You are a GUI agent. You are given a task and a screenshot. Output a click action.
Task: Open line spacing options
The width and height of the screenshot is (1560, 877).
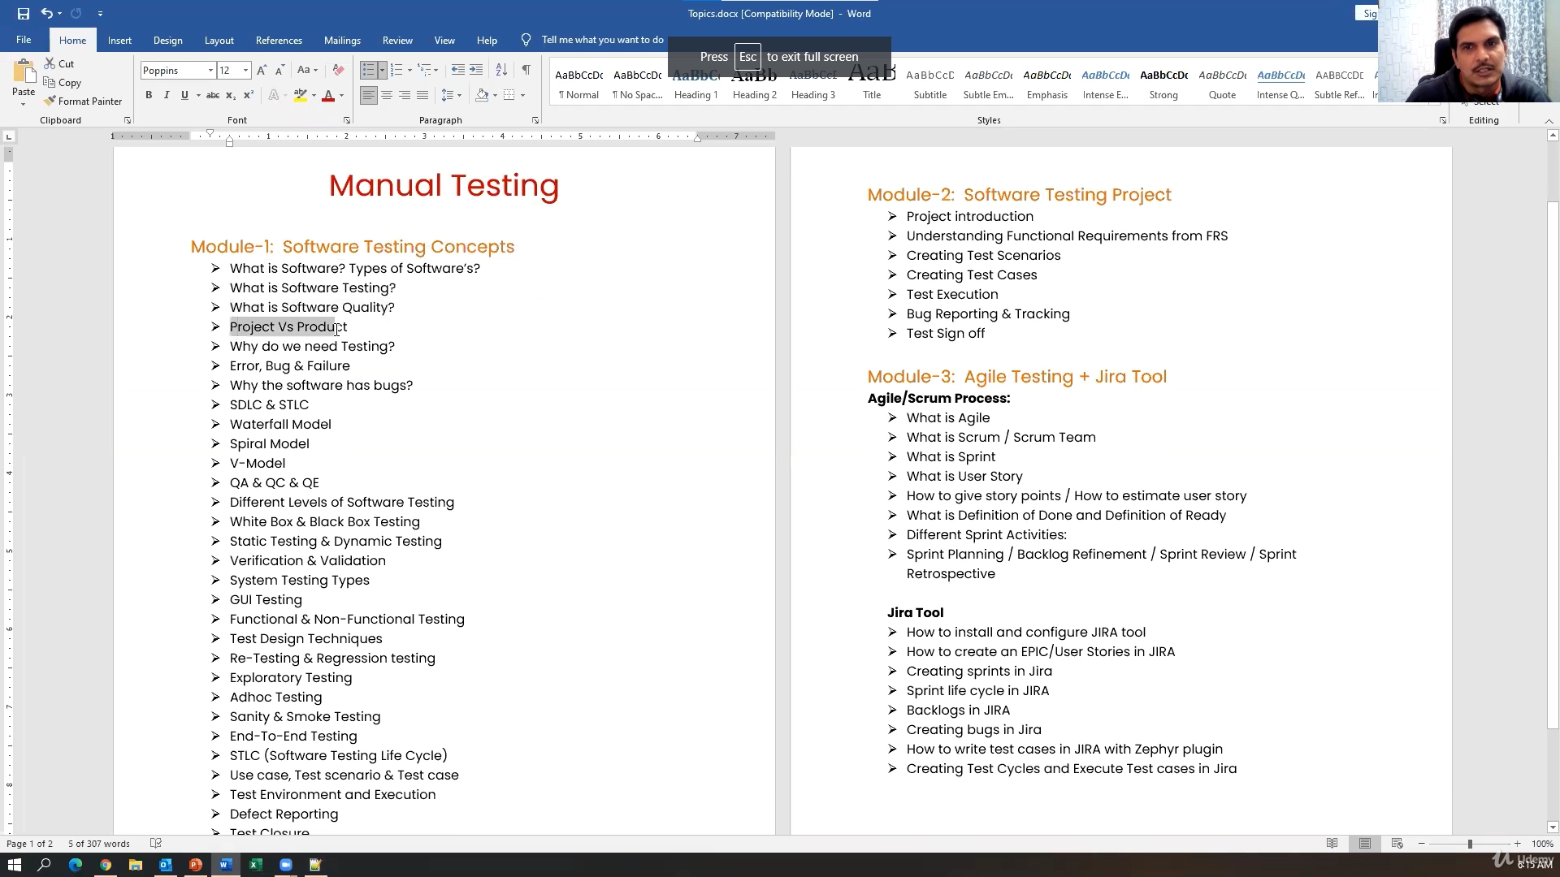451,96
